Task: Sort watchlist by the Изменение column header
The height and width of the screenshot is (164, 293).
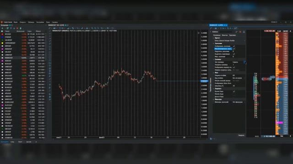Action: pyautogui.click(x=20, y=31)
